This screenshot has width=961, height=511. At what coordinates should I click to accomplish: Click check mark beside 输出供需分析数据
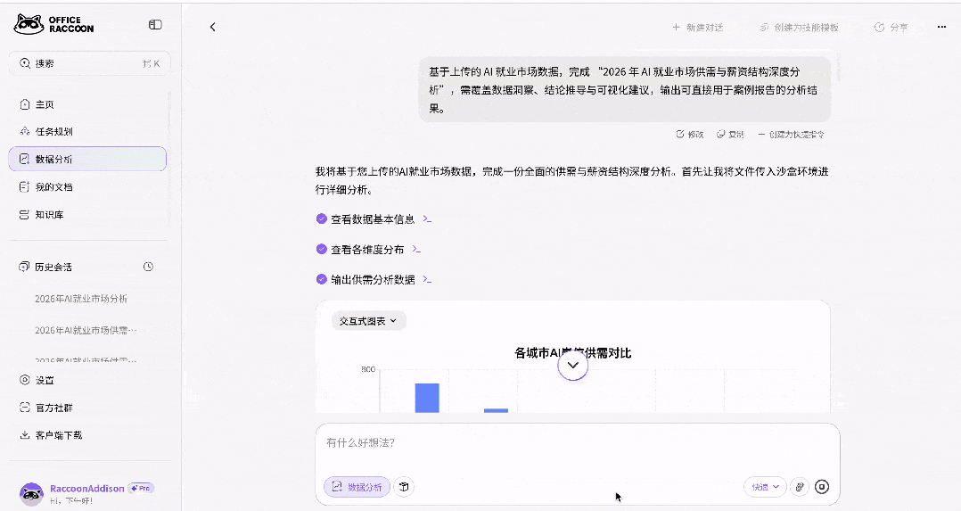tap(321, 280)
